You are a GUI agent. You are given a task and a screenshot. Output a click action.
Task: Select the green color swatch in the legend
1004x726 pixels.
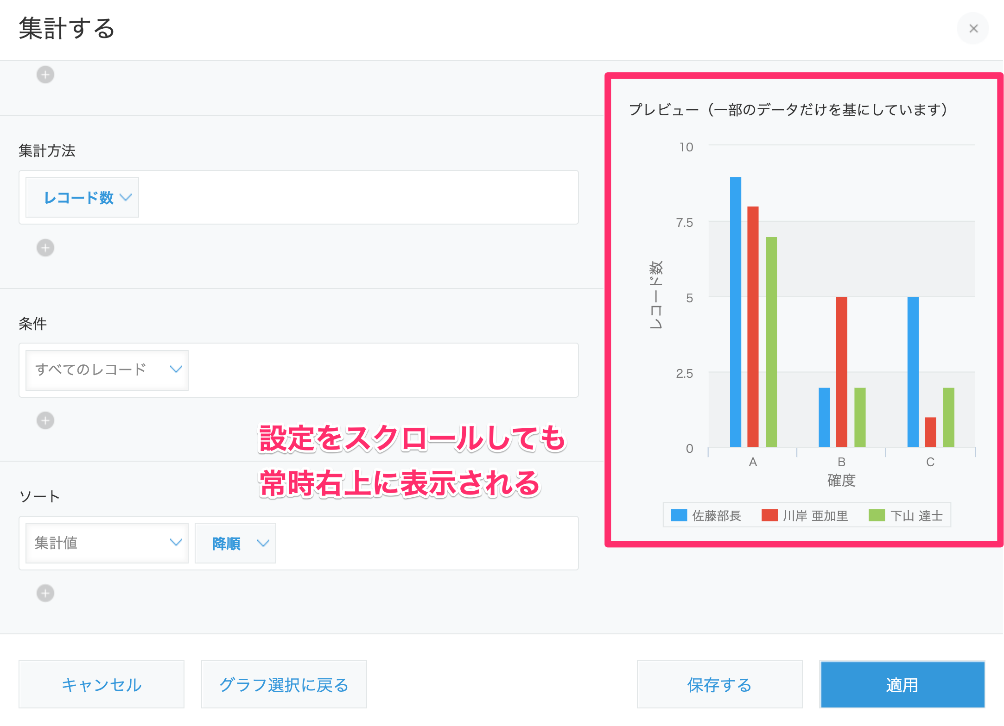pos(877,515)
